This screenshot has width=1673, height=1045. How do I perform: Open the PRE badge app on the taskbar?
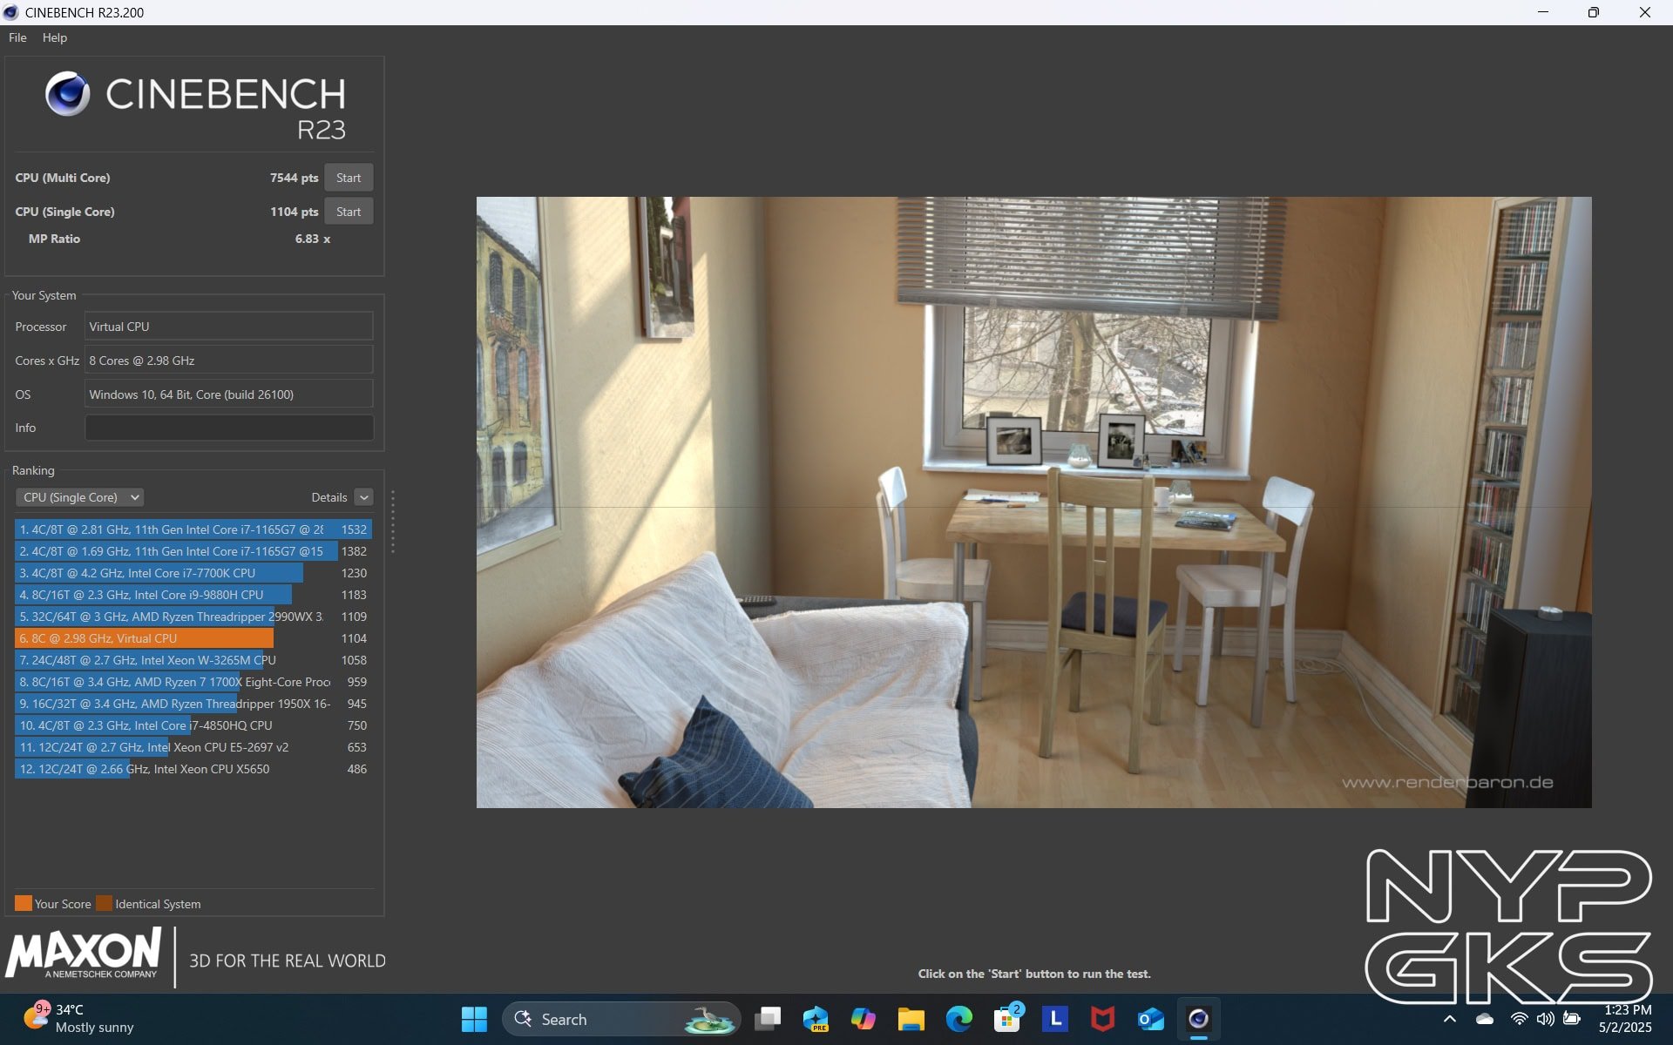coord(816,1019)
